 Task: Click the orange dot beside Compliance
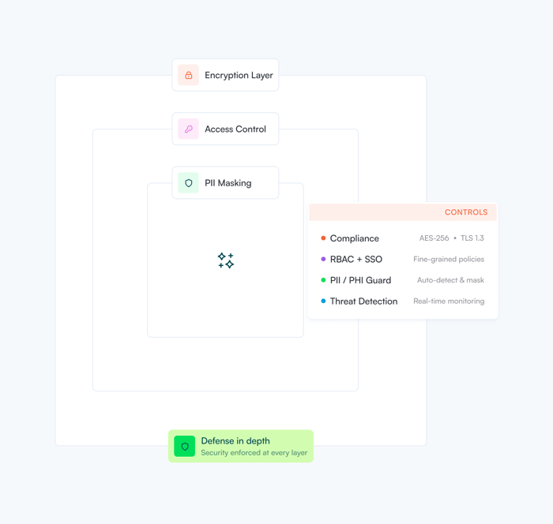click(x=323, y=238)
